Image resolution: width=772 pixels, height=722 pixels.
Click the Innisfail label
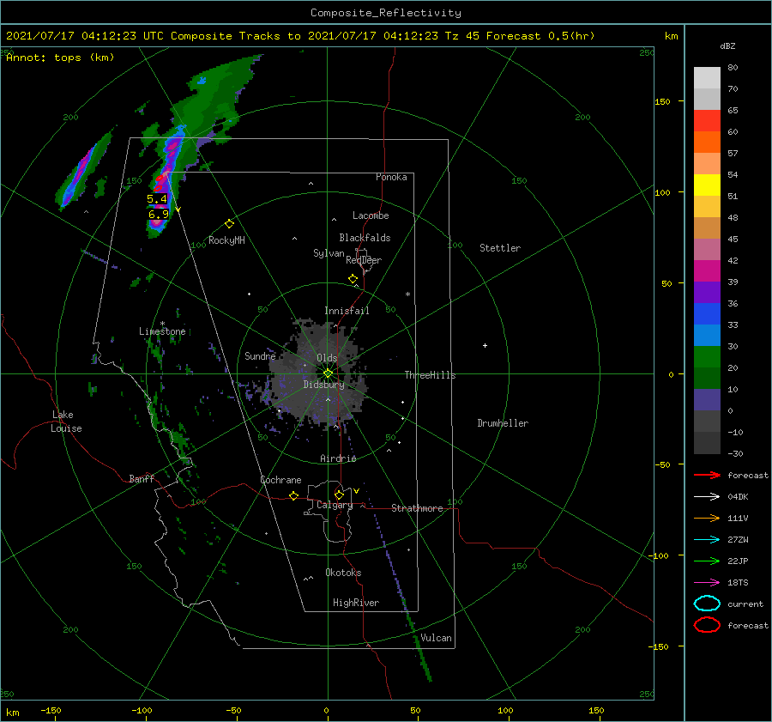(347, 311)
